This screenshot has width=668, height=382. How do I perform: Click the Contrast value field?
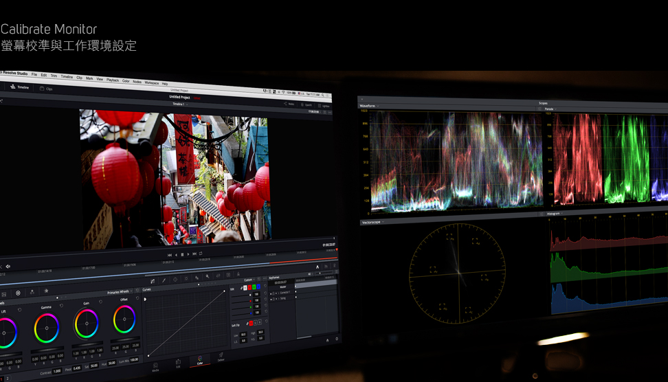tap(56, 371)
